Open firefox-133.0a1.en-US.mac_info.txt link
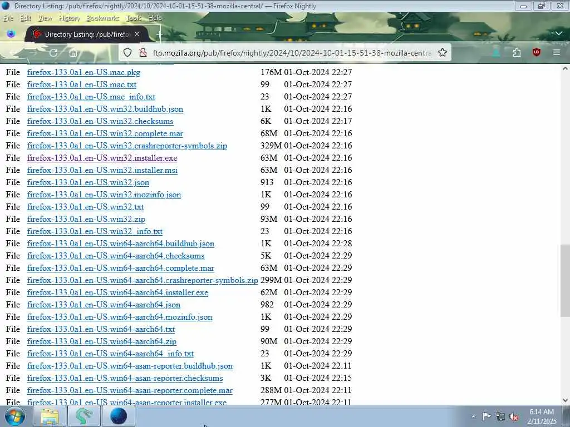This screenshot has width=570, height=427. (x=91, y=97)
